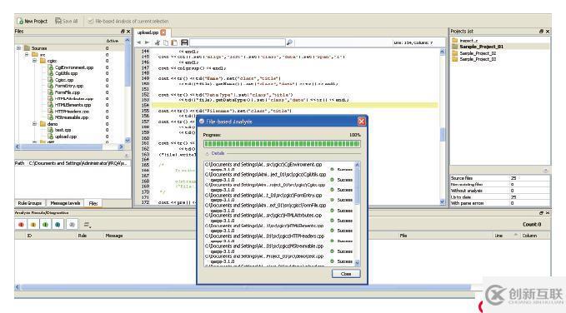Select test.cpp in Files tree
Image resolution: width=566 pixels, height=313 pixels.
[63, 130]
